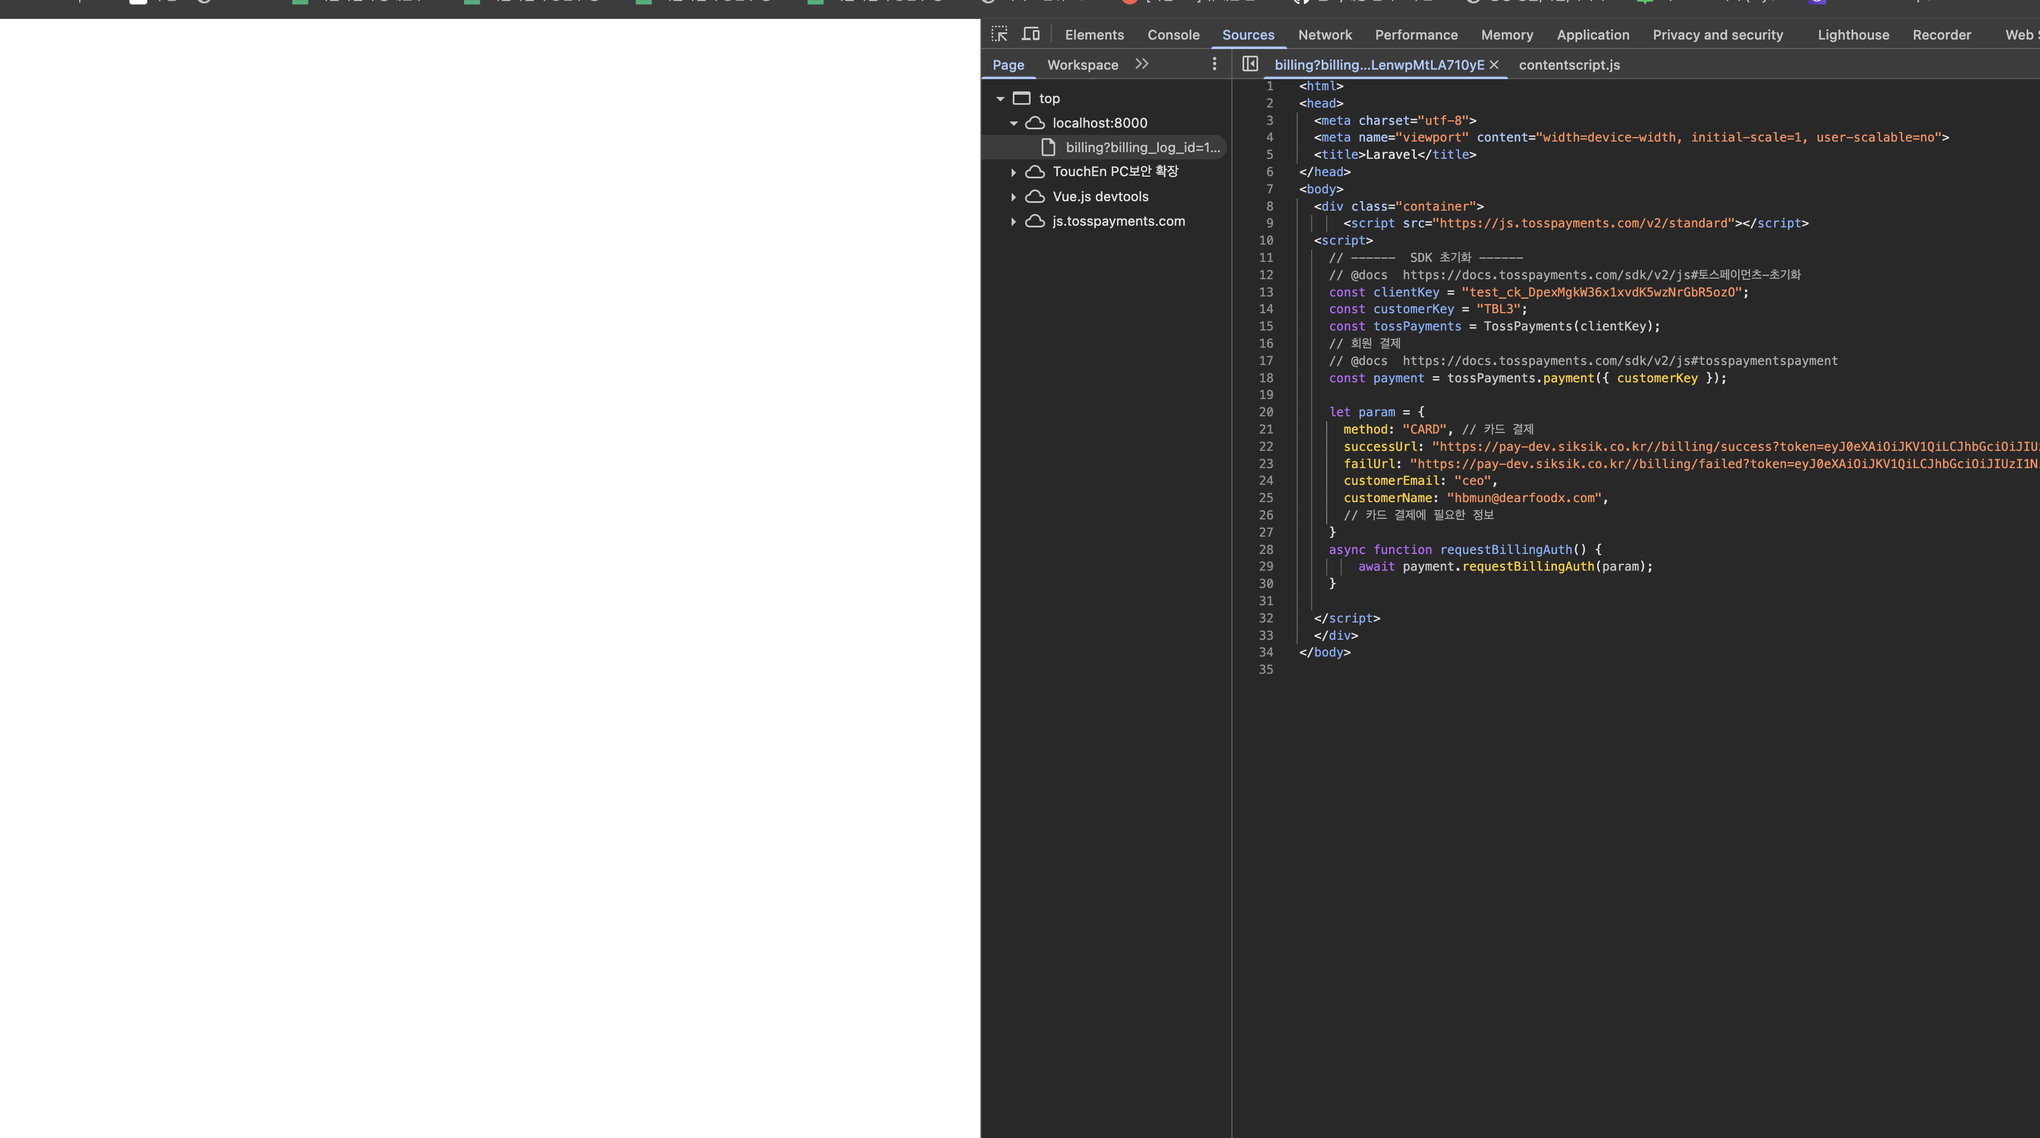Click the clientKey string test_ck_DpexMgkW36x1xvdK5wzNrGbR5ozO

pyautogui.click(x=1601, y=292)
